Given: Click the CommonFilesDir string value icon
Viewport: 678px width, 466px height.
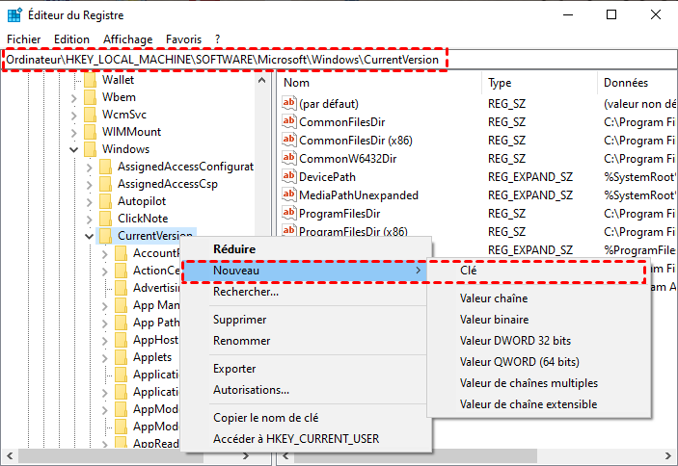Looking at the screenshot, I should 288,122.
